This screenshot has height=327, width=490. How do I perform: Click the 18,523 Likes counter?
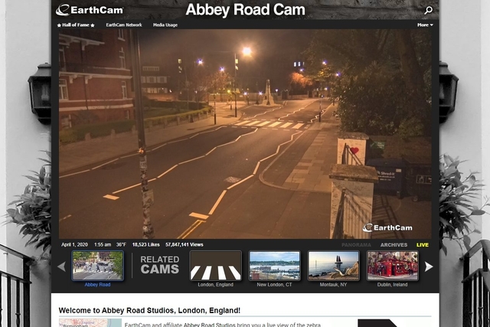tap(146, 244)
